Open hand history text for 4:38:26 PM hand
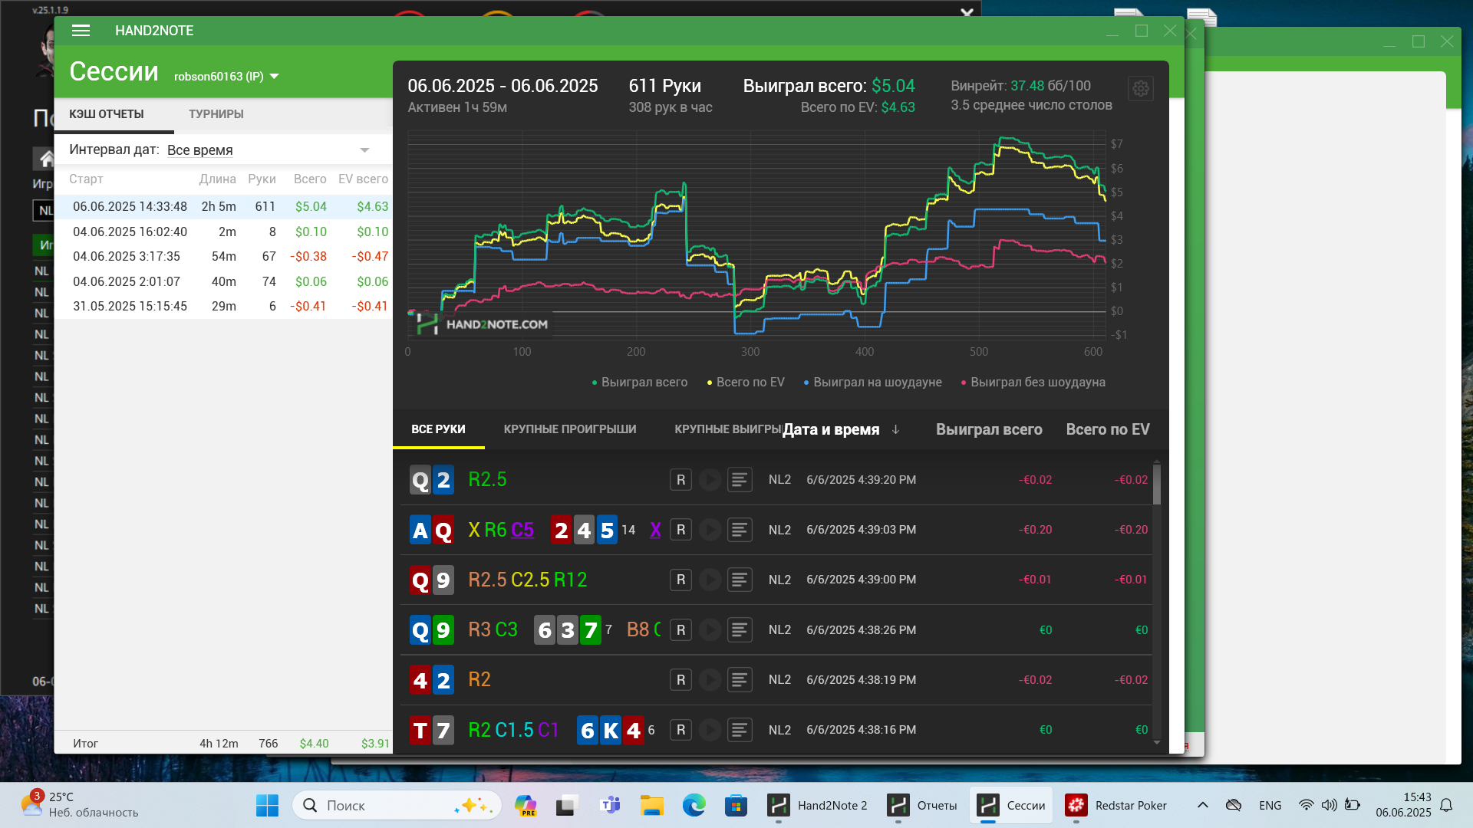The width and height of the screenshot is (1473, 828). point(740,630)
